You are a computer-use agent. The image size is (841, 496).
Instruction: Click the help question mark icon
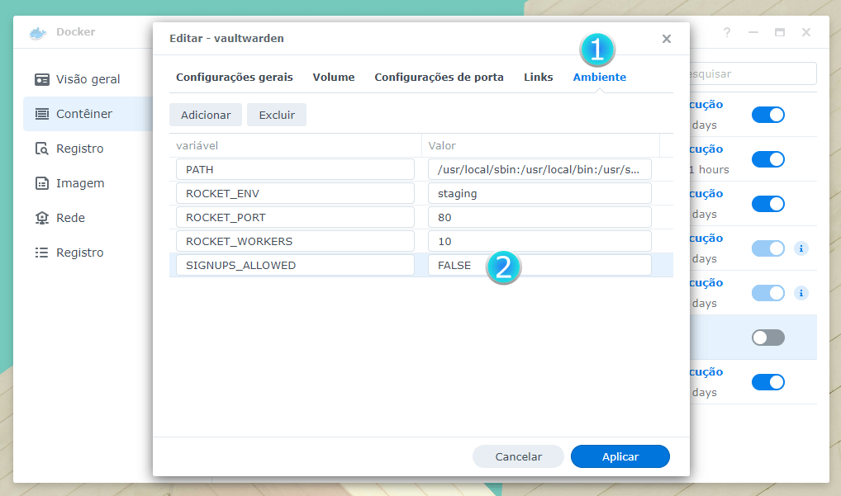tap(727, 32)
